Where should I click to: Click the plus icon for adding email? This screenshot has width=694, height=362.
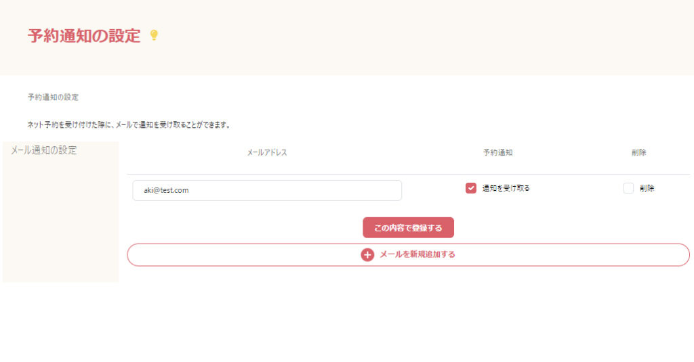click(367, 255)
